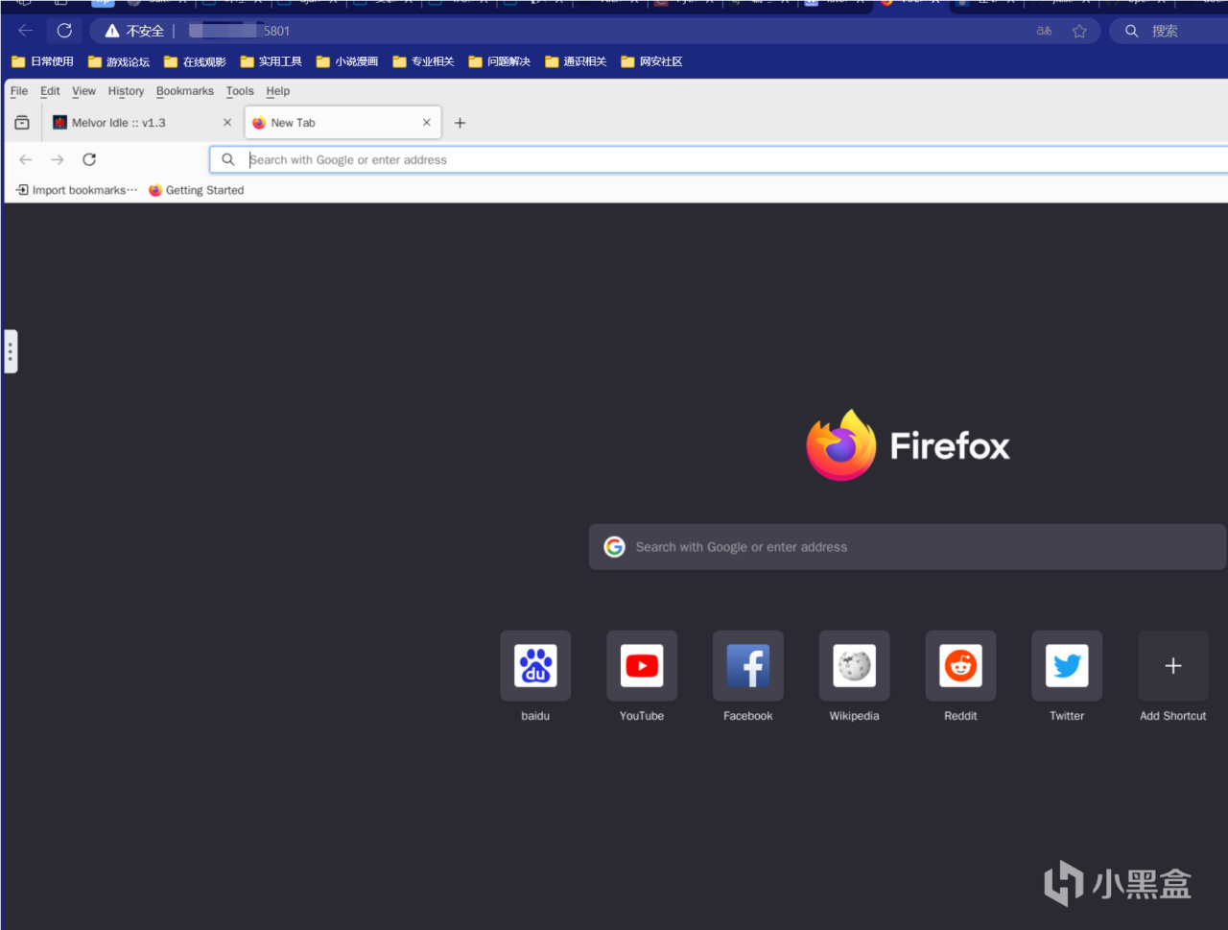Open the 日常使用 bookmarks folder
This screenshot has height=930, width=1228.
[42, 61]
